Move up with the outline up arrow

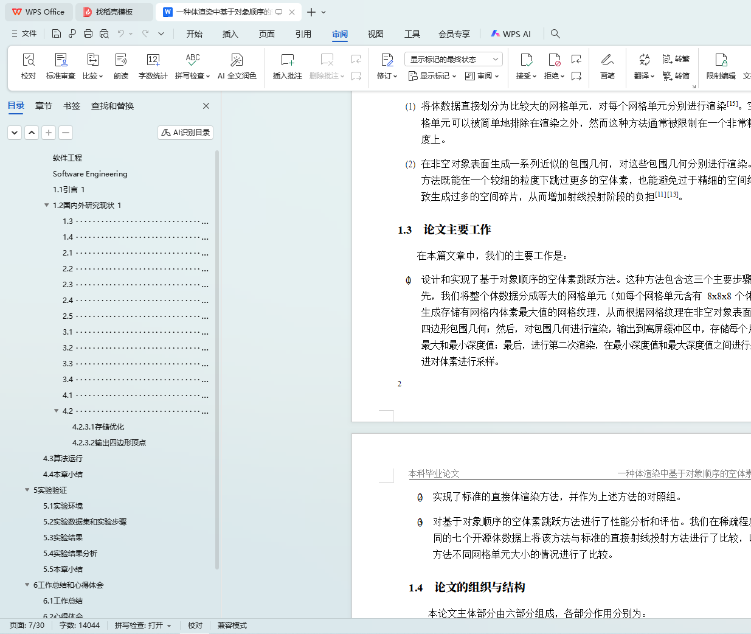(x=32, y=132)
